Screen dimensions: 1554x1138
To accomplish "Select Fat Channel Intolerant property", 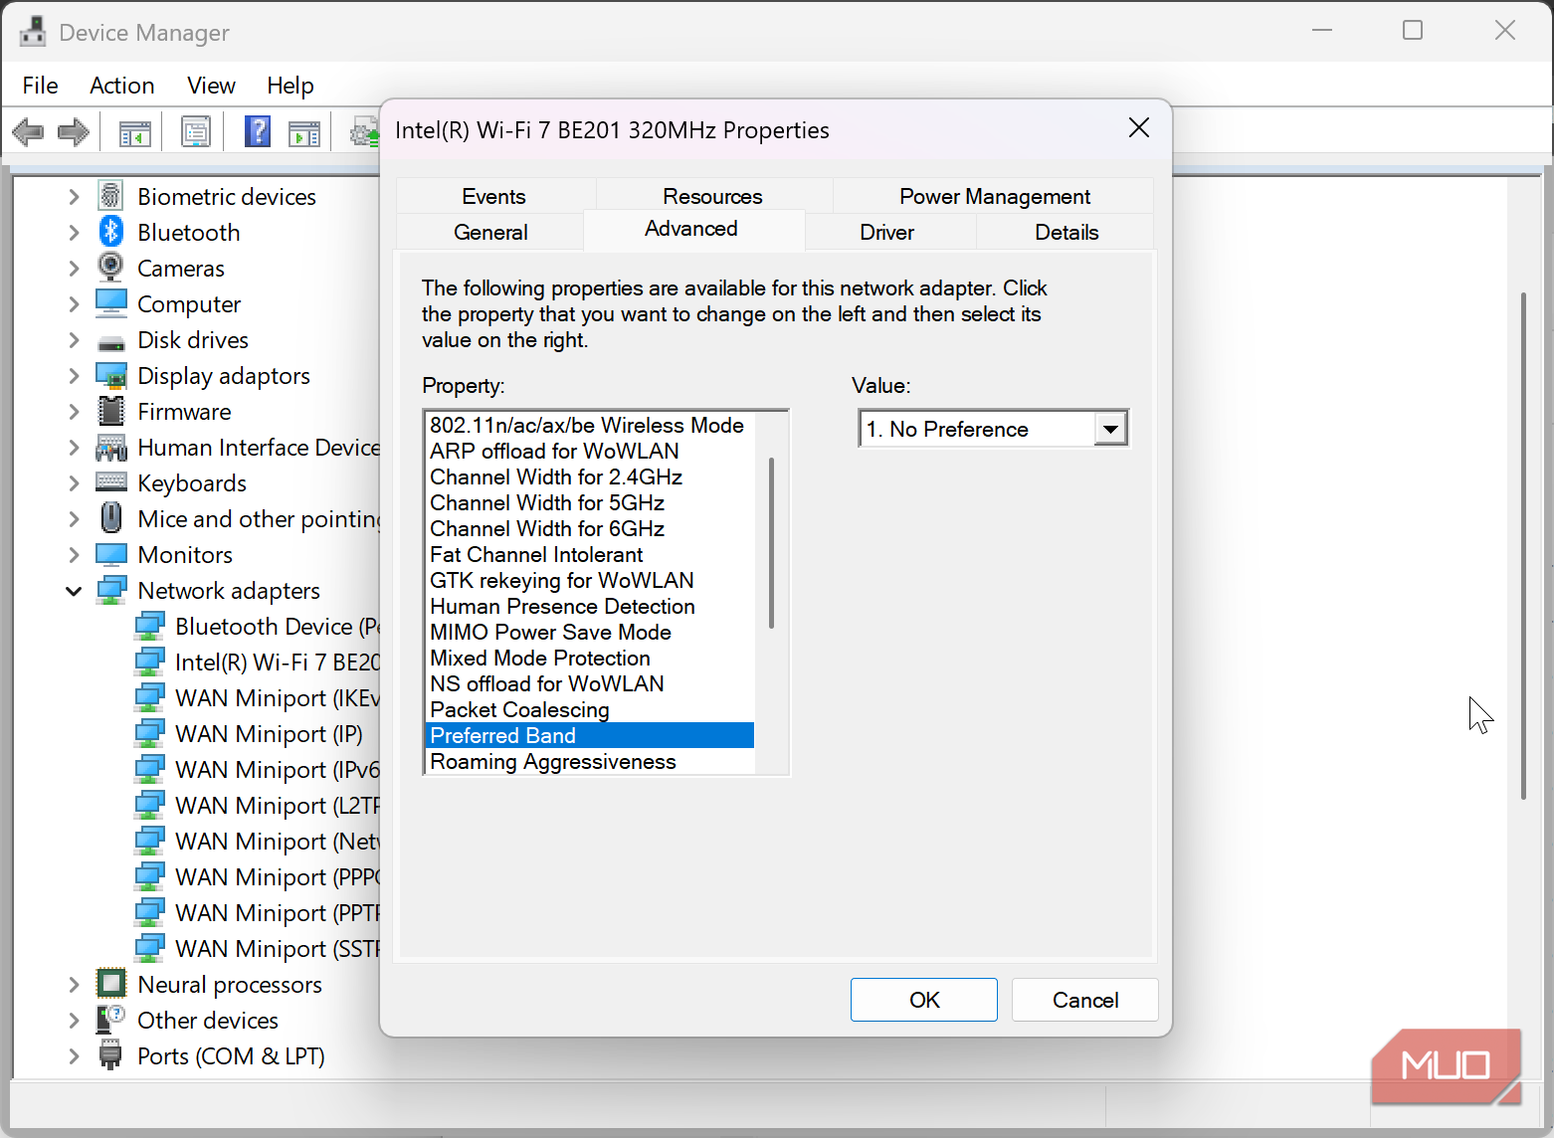I will pos(590,554).
